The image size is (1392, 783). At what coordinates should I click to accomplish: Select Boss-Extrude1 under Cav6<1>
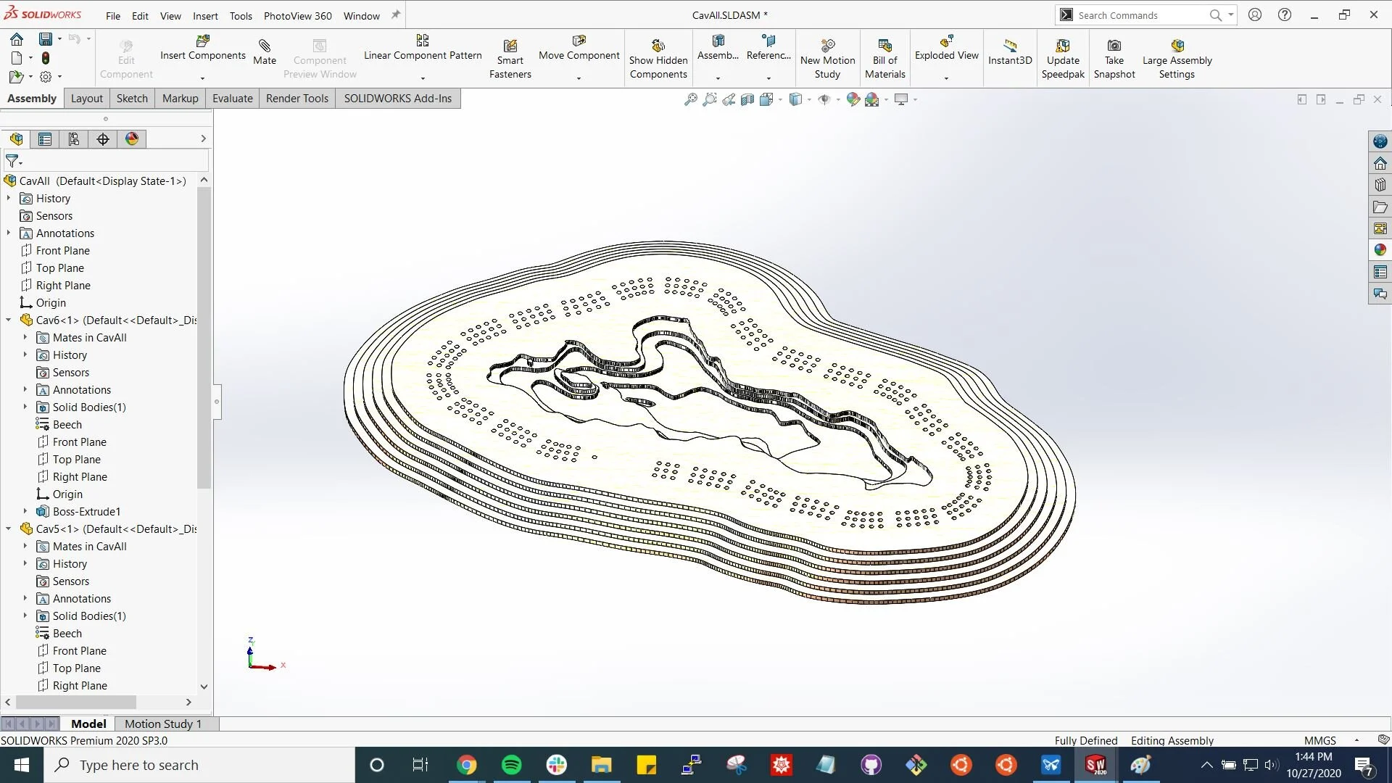pos(86,511)
